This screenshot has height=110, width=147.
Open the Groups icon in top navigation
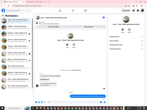click(x=86, y=11)
